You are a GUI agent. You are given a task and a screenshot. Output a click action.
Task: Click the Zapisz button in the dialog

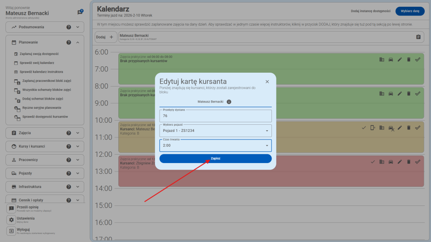pyautogui.click(x=215, y=158)
